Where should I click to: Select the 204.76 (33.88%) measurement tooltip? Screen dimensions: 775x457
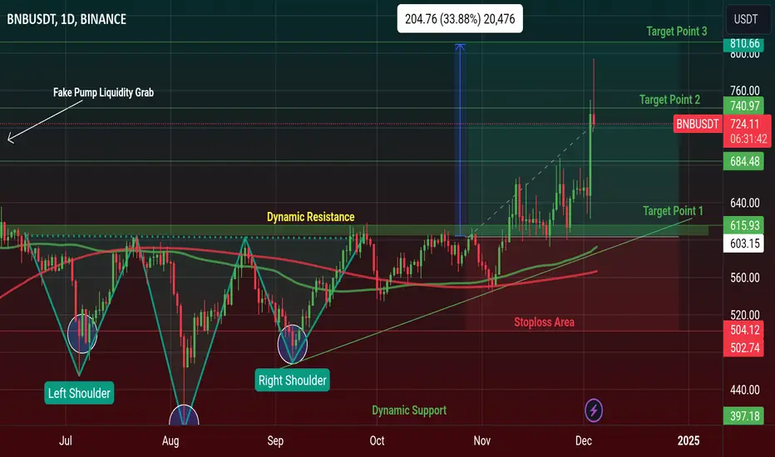click(x=460, y=19)
